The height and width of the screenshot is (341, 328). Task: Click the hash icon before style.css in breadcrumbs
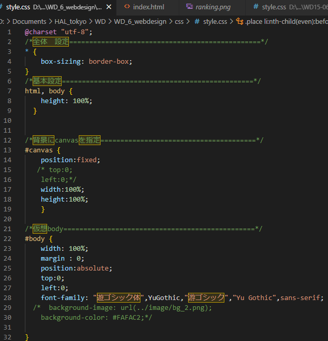(197, 22)
